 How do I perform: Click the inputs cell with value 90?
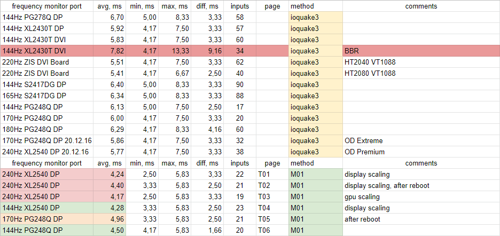coord(240,84)
